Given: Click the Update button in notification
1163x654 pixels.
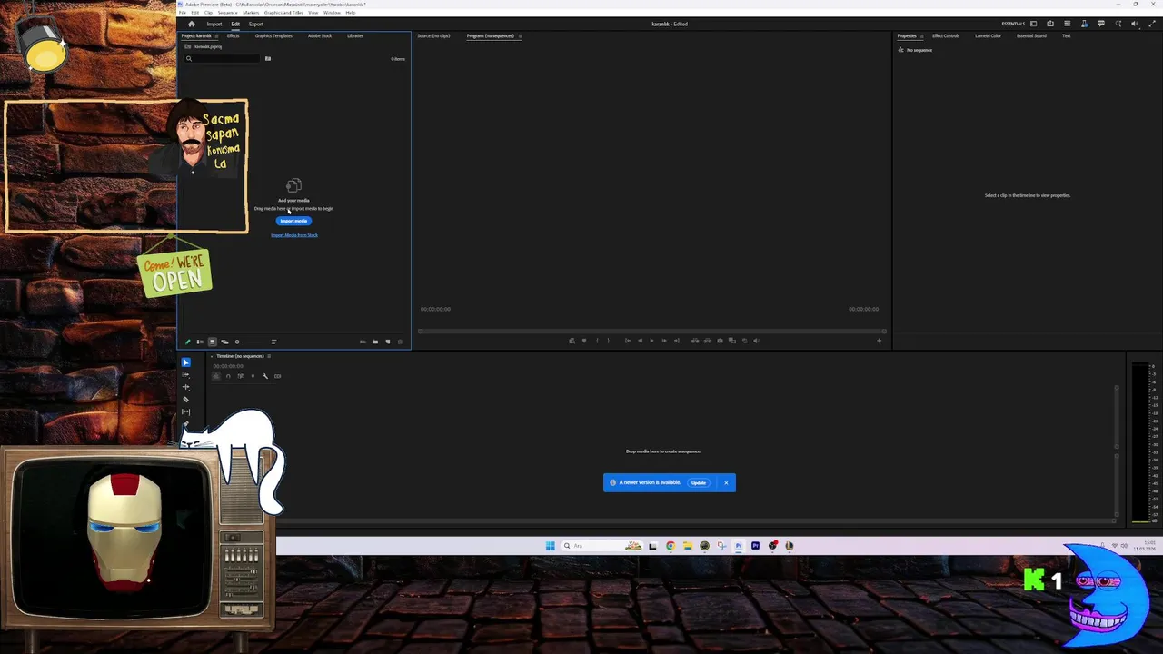Looking at the screenshot, I should tap(699, 482).
